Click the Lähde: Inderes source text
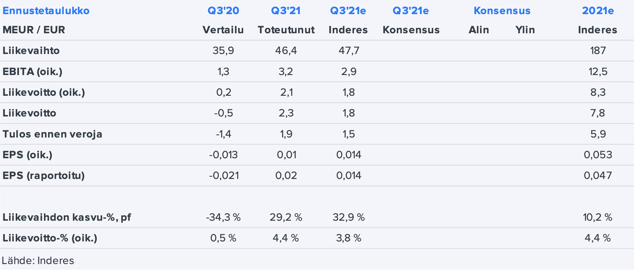This screenshot has height=270, width=634. click(38, 261)
